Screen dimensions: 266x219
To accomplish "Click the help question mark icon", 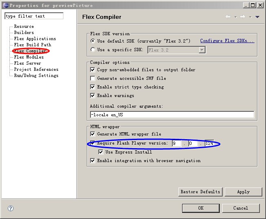I will [11, 208].
